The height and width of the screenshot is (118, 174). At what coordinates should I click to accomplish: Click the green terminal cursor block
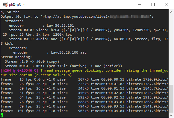click(2, 115)
